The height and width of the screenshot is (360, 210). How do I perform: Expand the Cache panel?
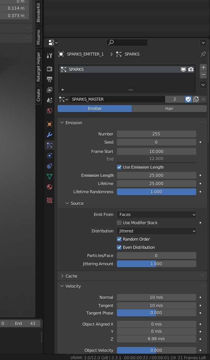tap(62, 276)
